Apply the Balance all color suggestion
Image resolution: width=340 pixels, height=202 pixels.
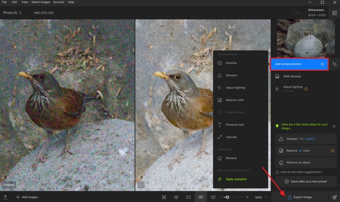pyautogui.click(x=306, y=150)
